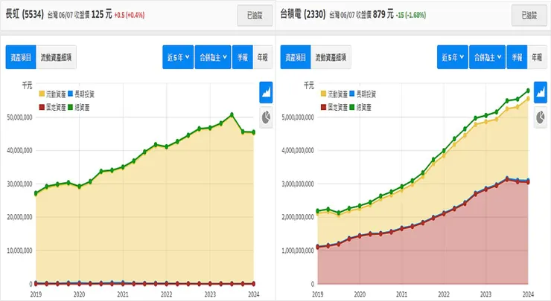The width and height of the screenshot is (551, 301).
Task: Open 資產項目 tab in 台積電 panel
Action: 296,57
